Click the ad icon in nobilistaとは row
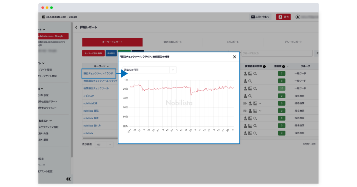Image resolution: width=357 pixels, height=187 pixels. (x=245, y=103)
